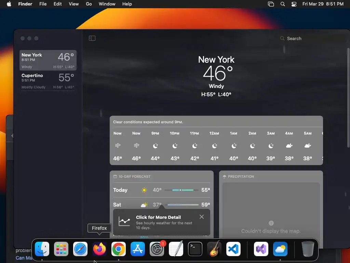Click the 9PM hourly forecast moon icon

(155, 146)
